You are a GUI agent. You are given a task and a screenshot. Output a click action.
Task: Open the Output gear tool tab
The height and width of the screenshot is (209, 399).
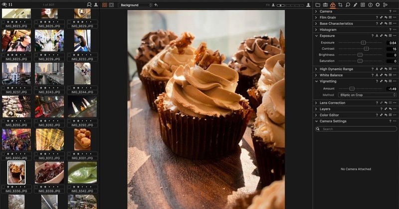pyautogui.click(x=378, y=5)
